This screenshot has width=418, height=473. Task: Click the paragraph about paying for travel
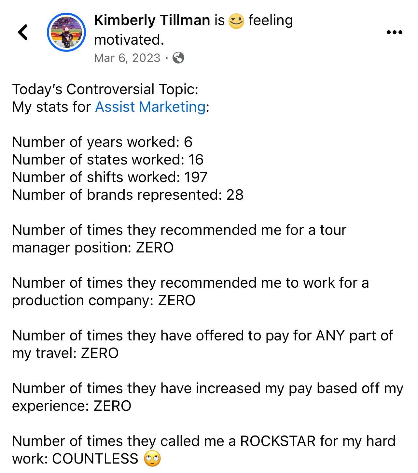coord(202,344)
